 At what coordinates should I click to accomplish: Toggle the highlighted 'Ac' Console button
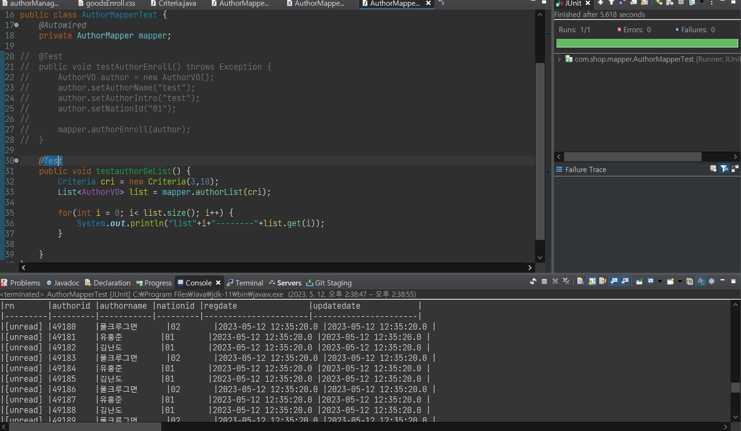(701, 282)
